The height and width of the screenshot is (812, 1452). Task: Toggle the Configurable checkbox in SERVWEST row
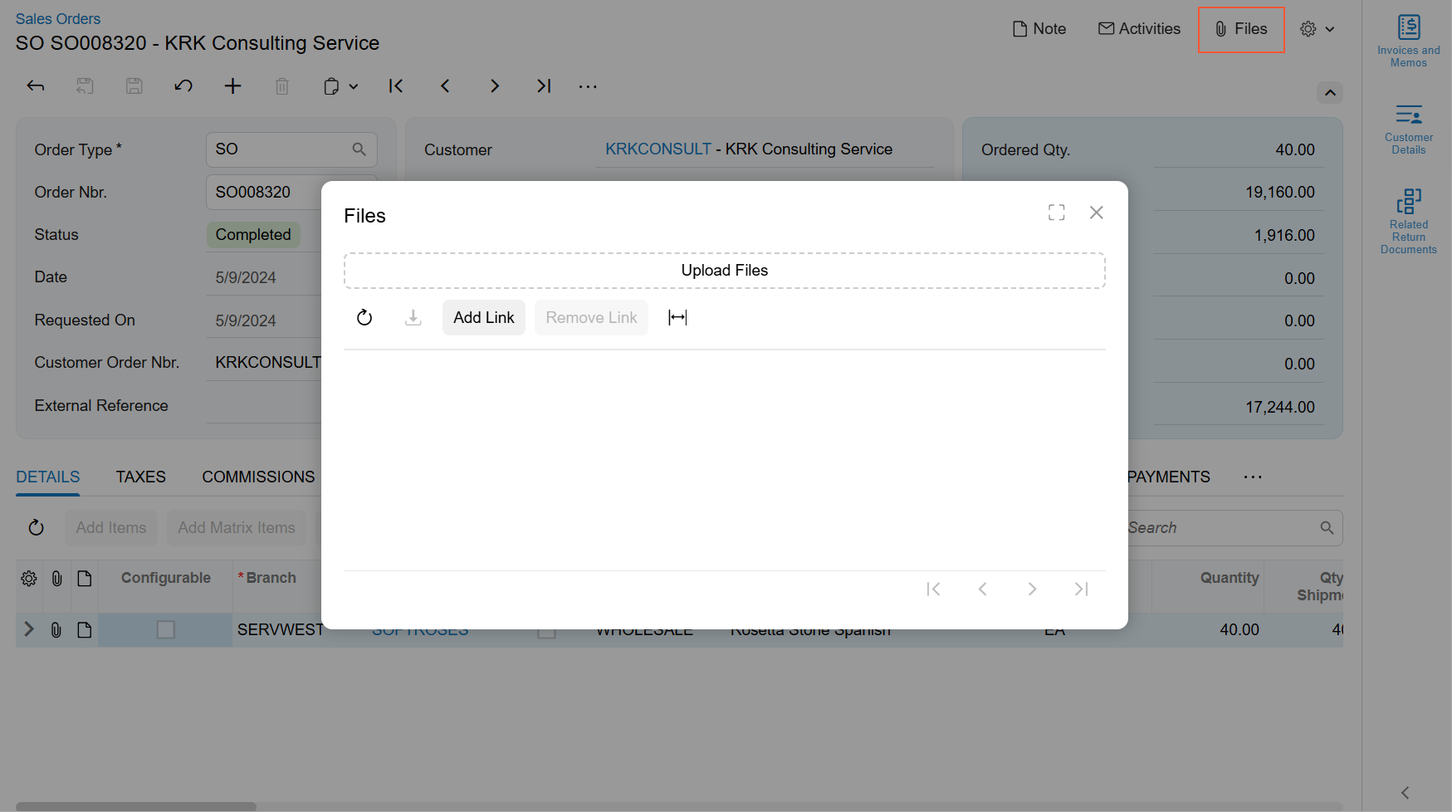coord(166,630)
